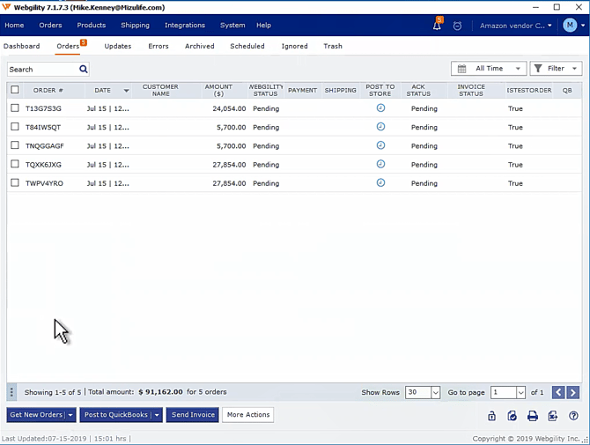Viewport: 590px width, 445px height.
Task: Go to next page arrow
Action: coord(573,392)
